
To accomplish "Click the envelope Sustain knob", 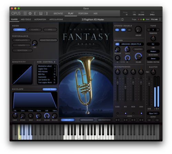I will click(x=47, y=116).
